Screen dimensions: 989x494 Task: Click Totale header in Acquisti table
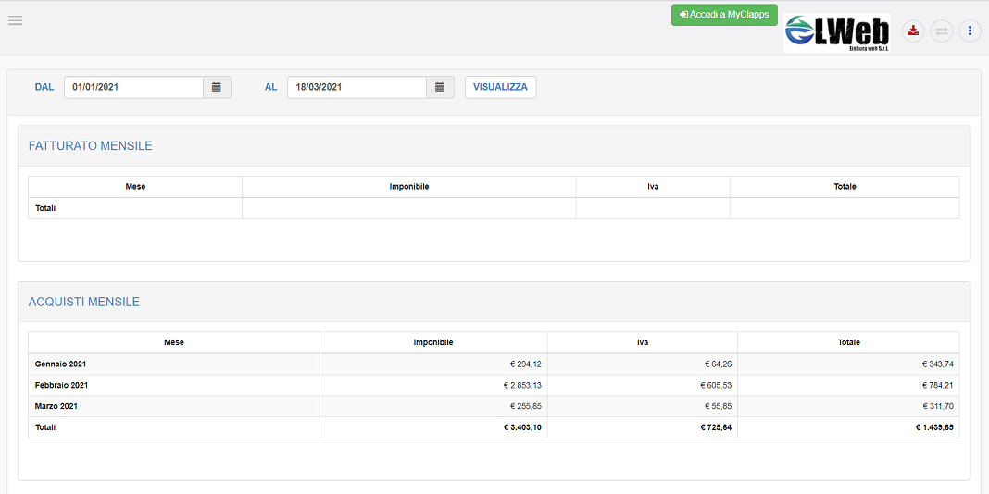[848, 343]
